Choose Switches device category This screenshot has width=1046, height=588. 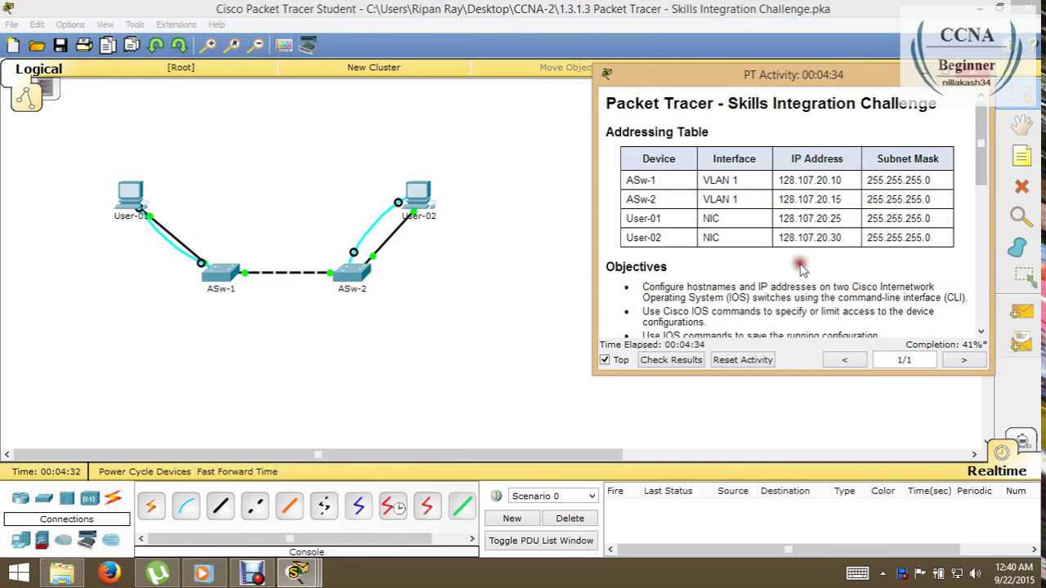44,498
